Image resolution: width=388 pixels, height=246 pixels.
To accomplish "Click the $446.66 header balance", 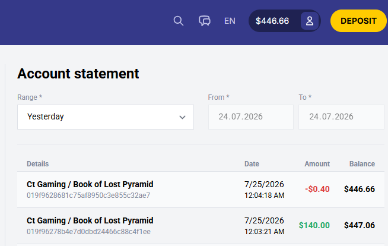I will [x=272, y=21].
